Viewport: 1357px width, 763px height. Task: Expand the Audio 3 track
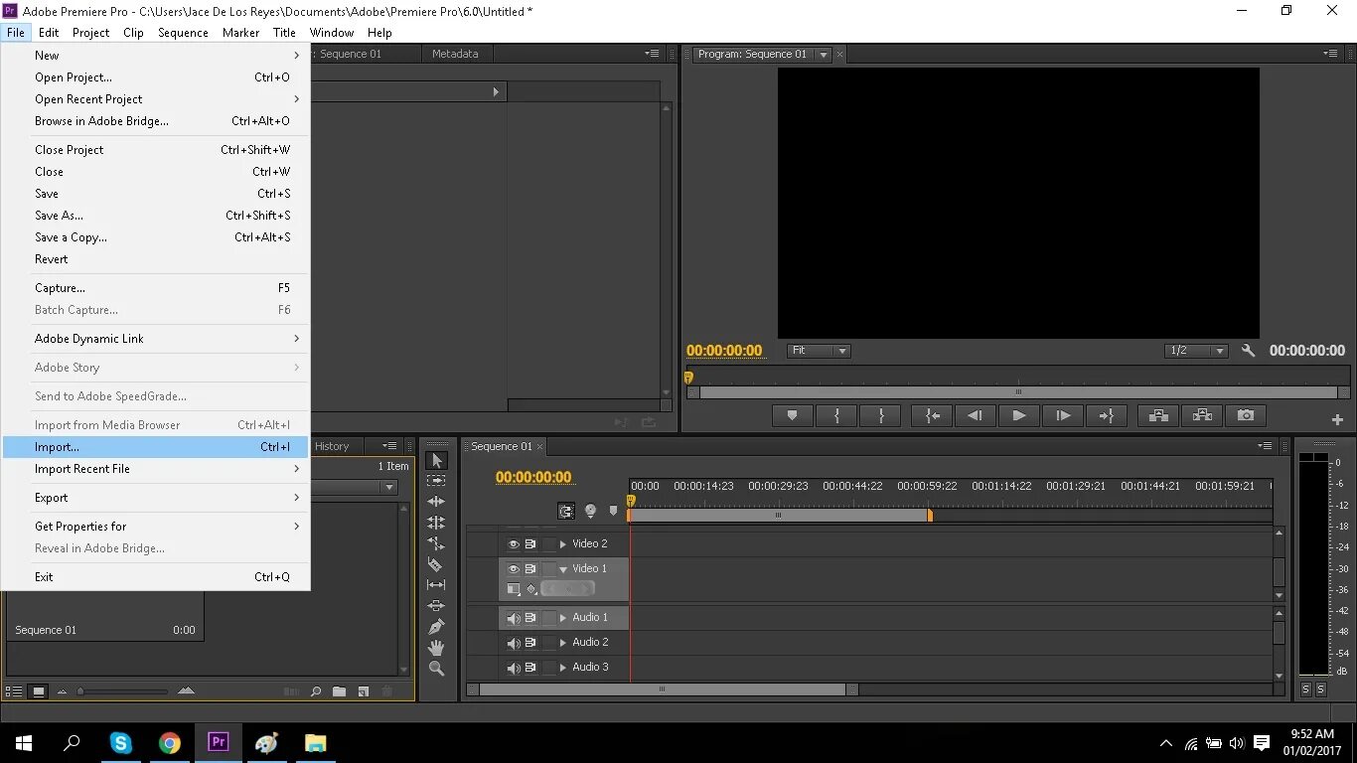click(563, 668)
